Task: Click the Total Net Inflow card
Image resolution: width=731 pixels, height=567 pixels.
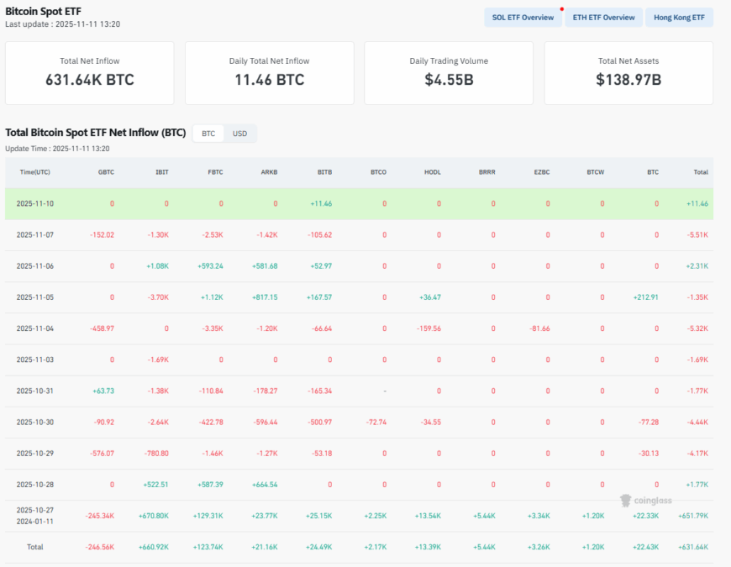Action: (90, 73)
